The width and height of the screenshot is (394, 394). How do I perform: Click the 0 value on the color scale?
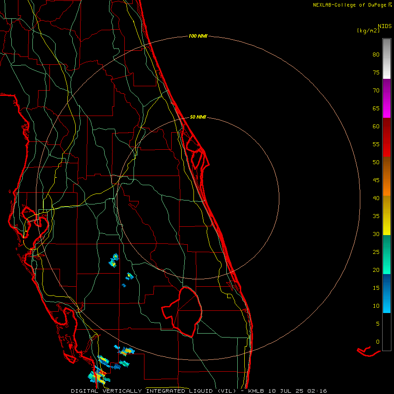(378, 342)
